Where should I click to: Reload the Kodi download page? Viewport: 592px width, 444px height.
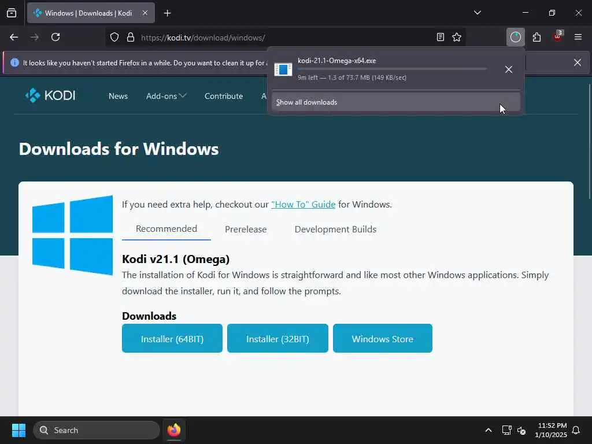tap(55, 38)
